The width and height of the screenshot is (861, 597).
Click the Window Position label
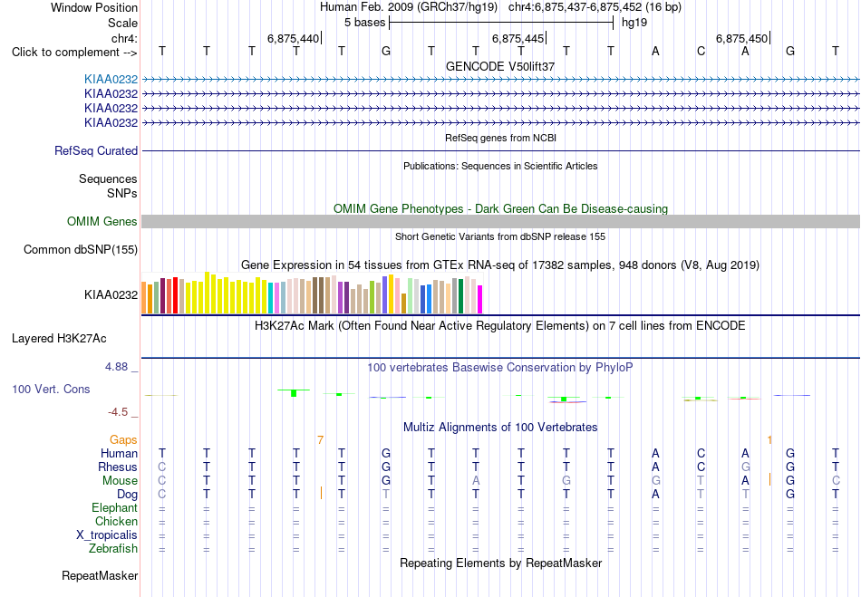[x=94, y=7]
